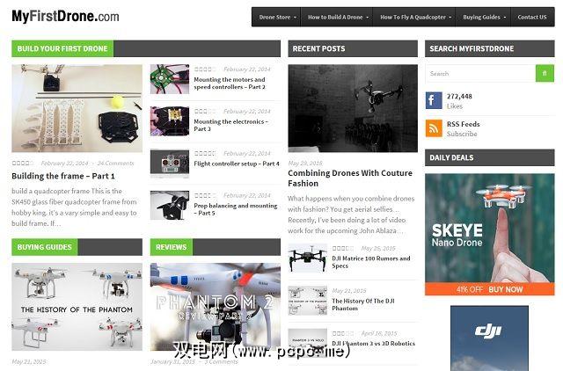The width and height of the screenshot is (563, 371).
Task: Click the DJI Matrice 100 thumbnail
Action: (307, 258)
